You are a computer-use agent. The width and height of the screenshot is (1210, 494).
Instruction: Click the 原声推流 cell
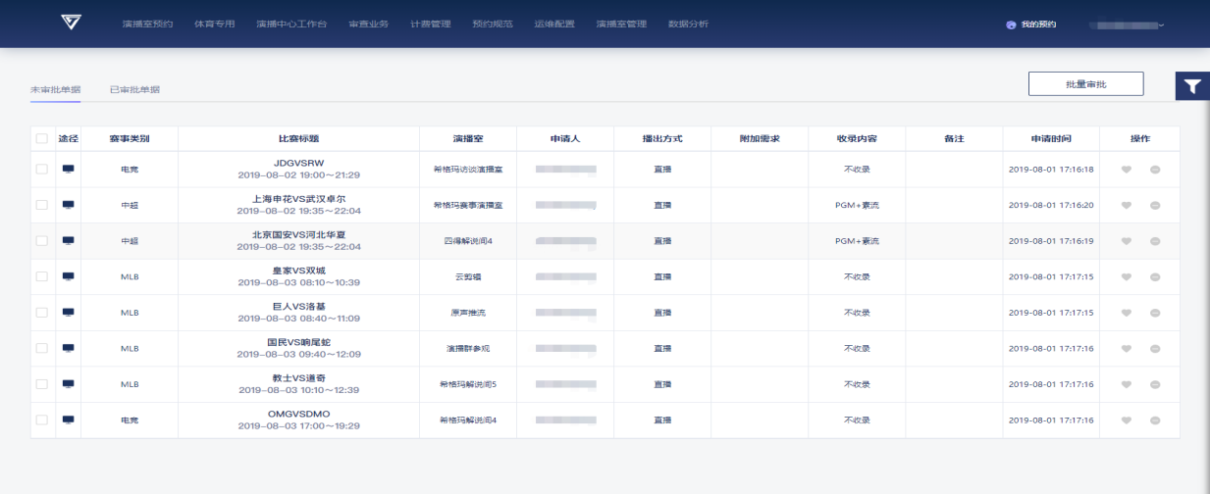coord(468,313)
